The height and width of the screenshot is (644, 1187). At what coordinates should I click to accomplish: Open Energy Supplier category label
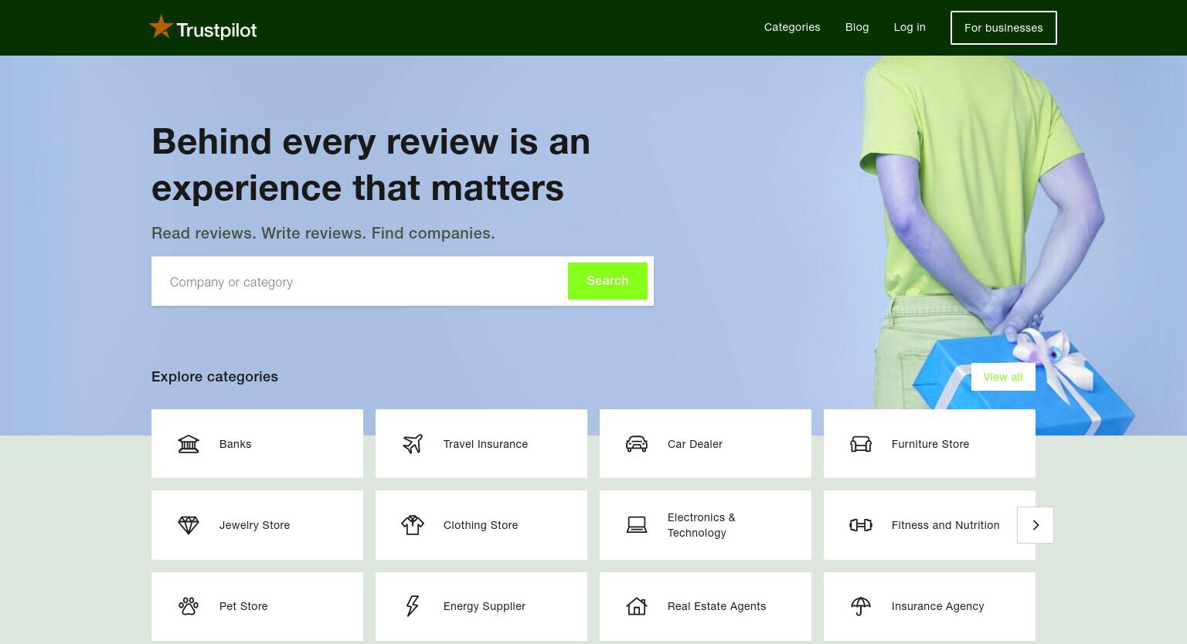point(485,606)
